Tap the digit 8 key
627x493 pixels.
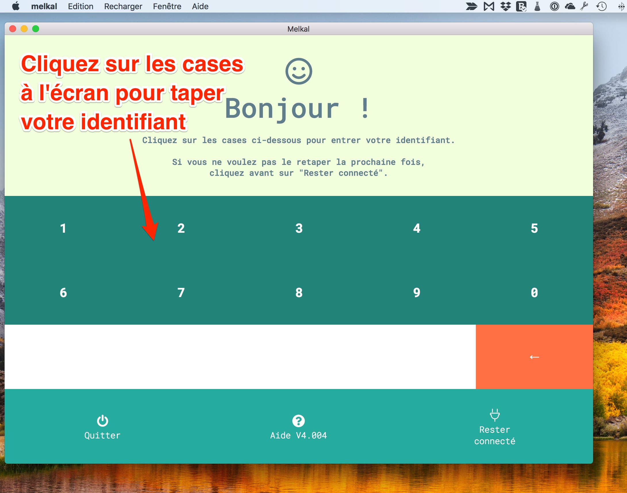(299, 293)
